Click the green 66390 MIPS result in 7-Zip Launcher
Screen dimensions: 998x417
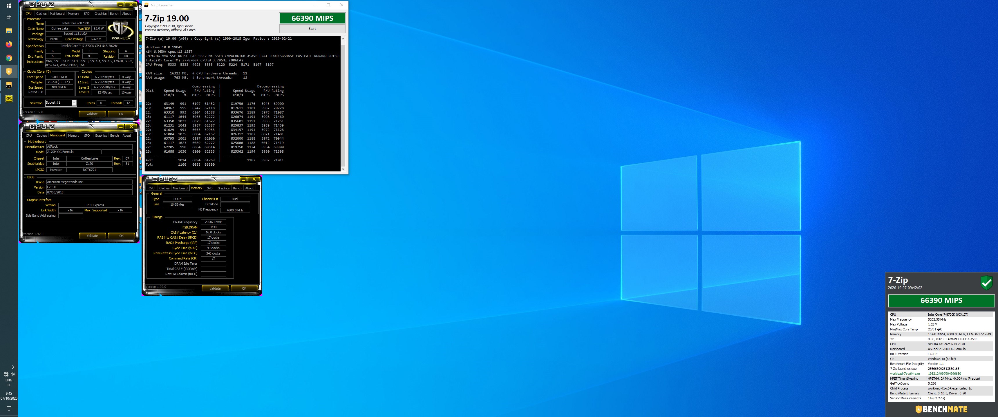[x=312, y=18]
